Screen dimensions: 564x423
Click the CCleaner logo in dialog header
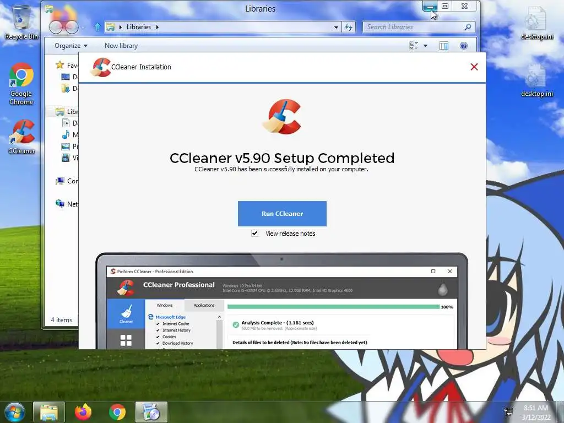(100, 67)
